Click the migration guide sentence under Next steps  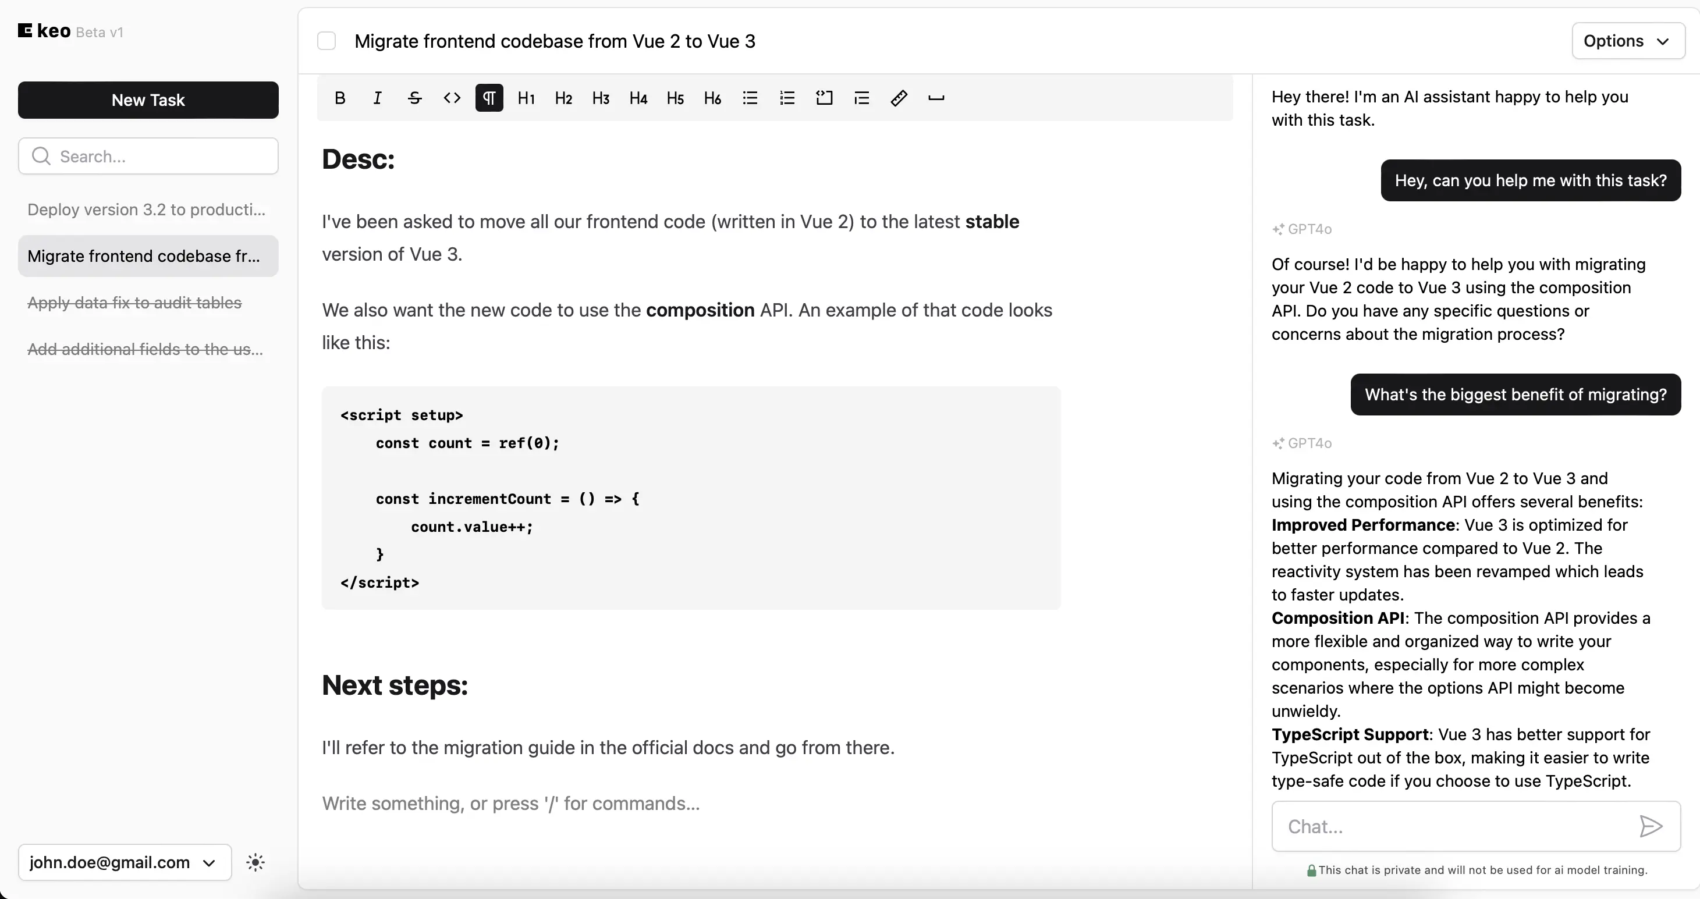[608, 747]
